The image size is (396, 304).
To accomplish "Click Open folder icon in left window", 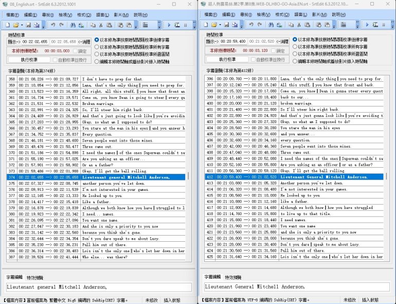I will tap(16, 25).
